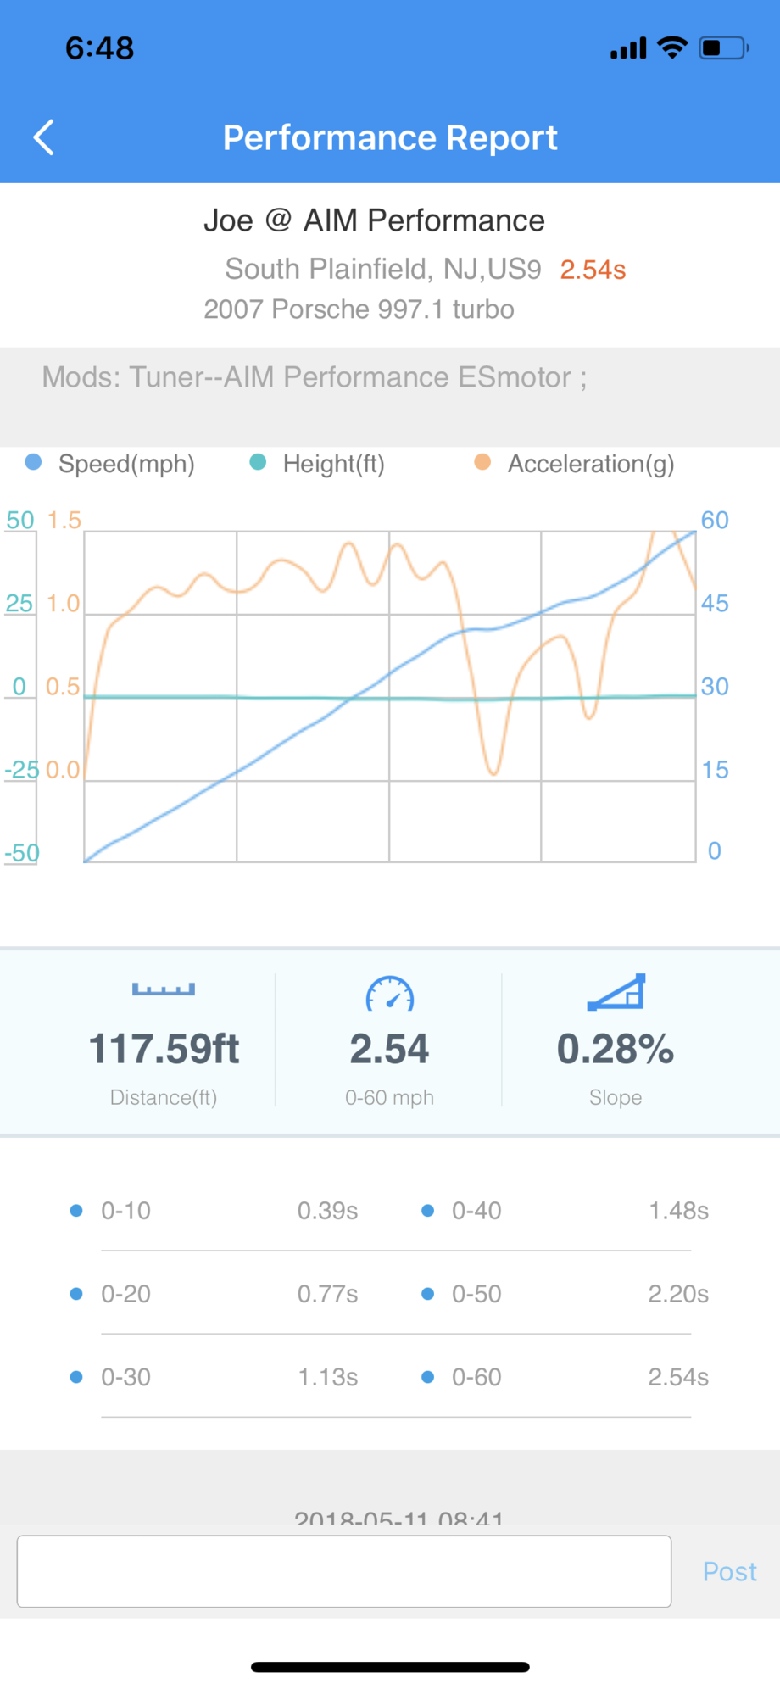Tap the Joe @ AIM Performance username

[374, 220]
